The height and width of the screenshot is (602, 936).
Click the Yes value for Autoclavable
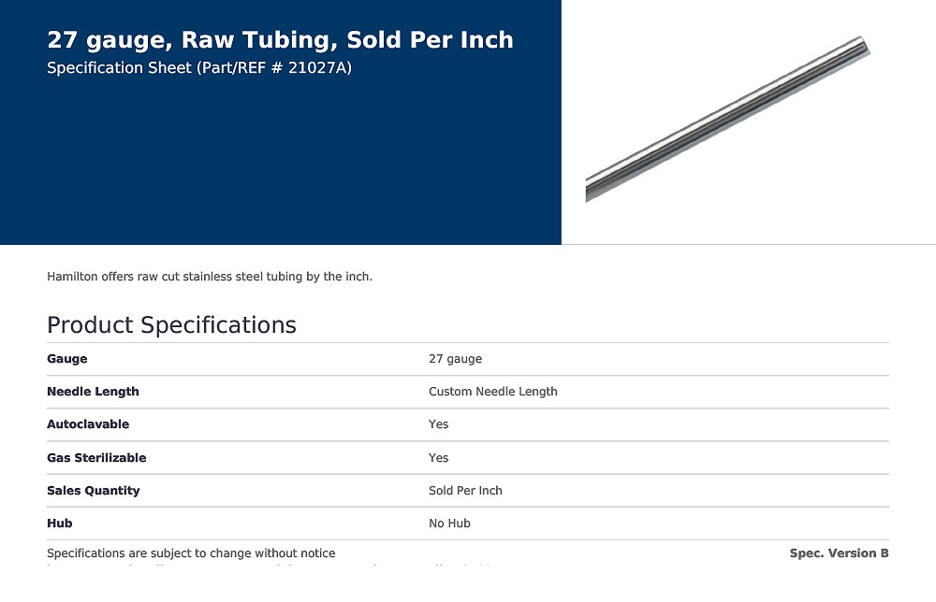click(x=438, y=424)
